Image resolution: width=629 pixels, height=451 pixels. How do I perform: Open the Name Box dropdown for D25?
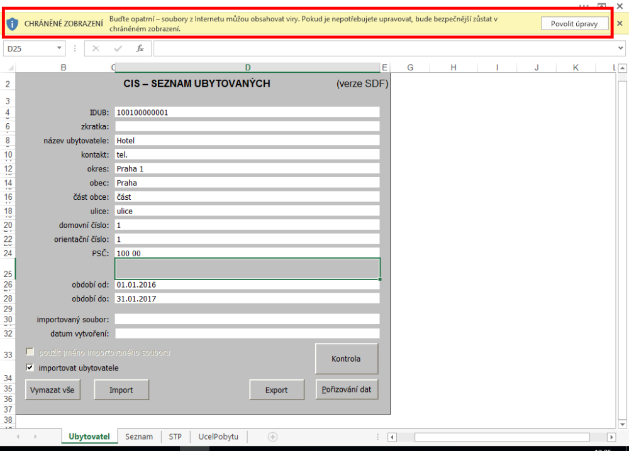click(60, 48)
